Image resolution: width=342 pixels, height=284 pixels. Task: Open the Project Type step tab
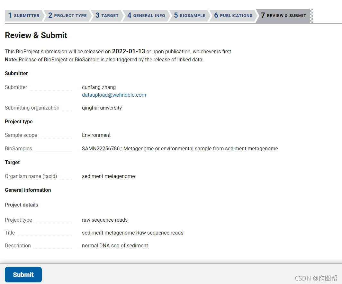click(67, 15)
